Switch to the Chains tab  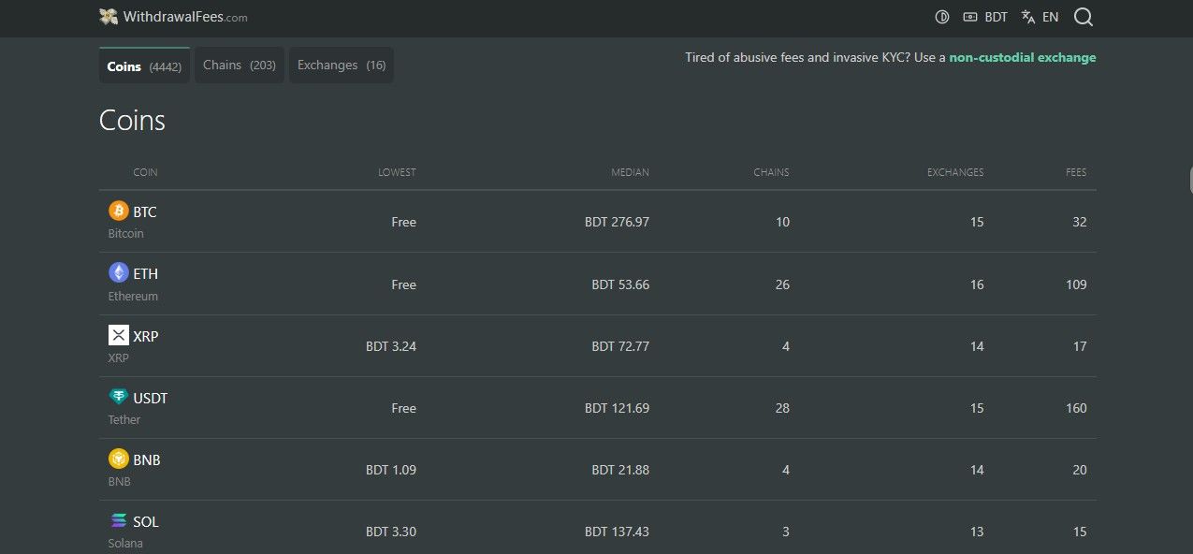click(x=239, y=66)
